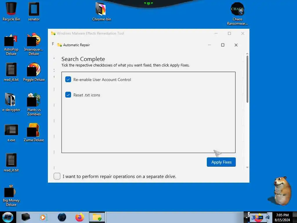The image size is (297, 223).
Task: Open the e-decrypter desktop icon
Action: point(11,102)
